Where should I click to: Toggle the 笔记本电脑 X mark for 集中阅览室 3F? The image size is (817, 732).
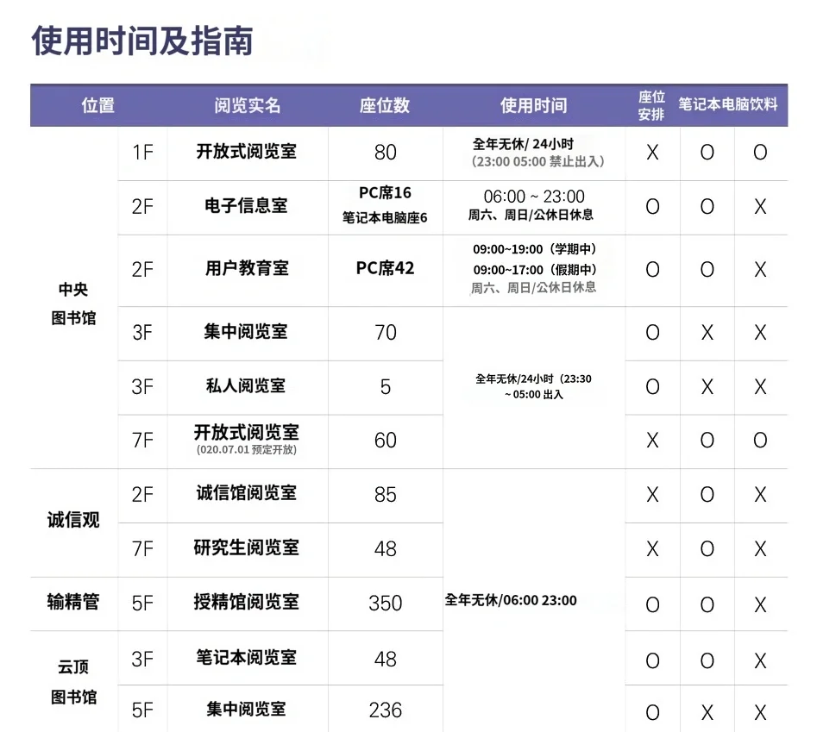tap(707, 334)
